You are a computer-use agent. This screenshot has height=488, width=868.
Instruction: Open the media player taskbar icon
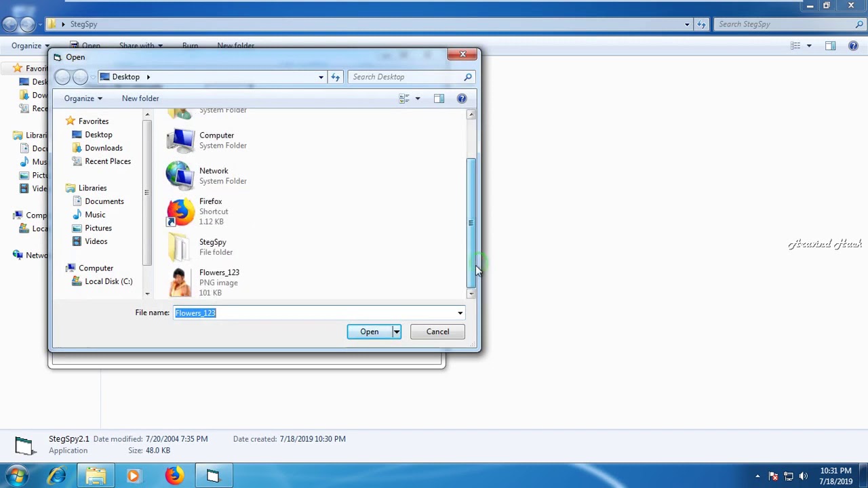click(x=133, y=476)
